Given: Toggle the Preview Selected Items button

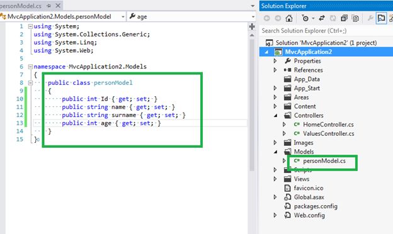Looking at the screenshot, I should tap(381, 18).
